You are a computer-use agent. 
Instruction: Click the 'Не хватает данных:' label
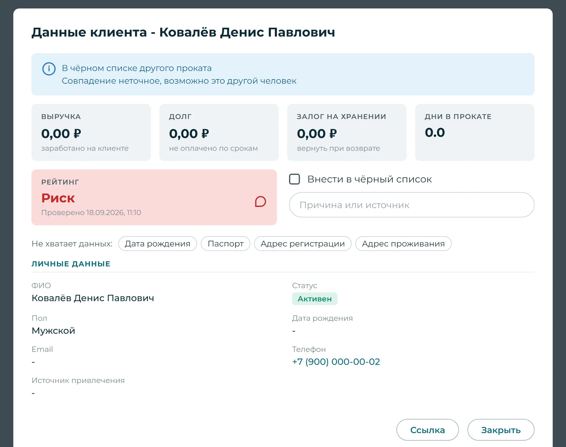[x=72, y=243]
